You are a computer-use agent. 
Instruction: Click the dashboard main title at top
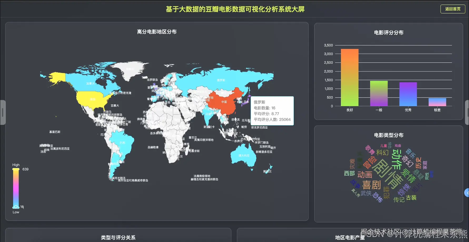pos(235,9)
